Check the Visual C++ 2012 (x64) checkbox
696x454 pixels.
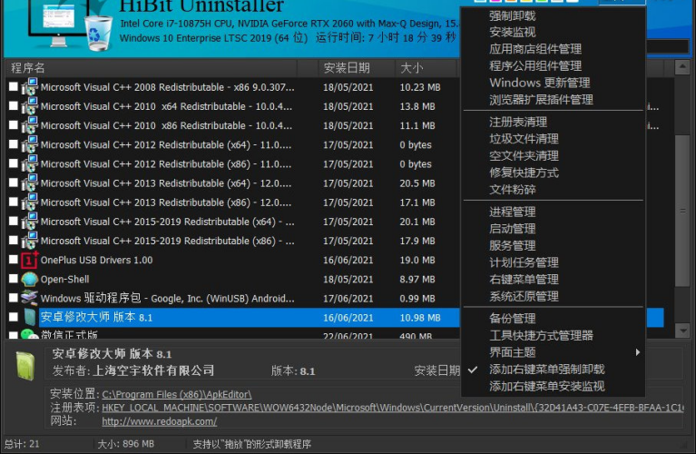(14, 144)
